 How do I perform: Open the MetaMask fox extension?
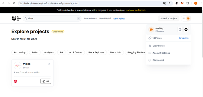[x=182, y=3]
